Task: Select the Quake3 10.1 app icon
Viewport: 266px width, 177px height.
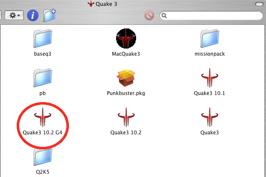Action: (210, 78)
